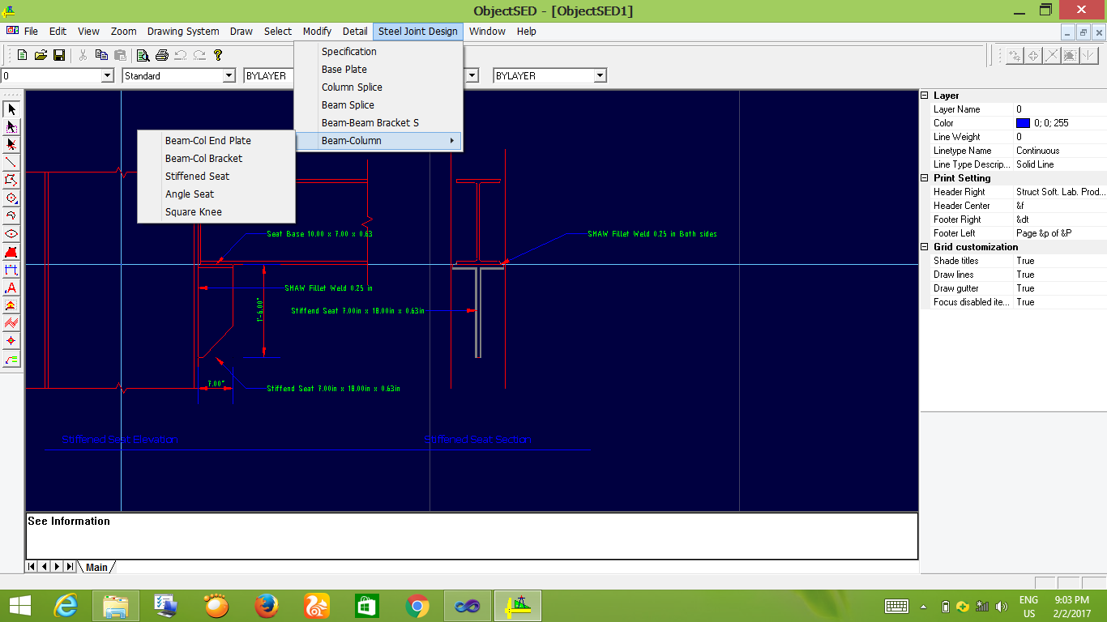Collapse the Grid customization property group

pyautogui.click(x=925, y=247)
